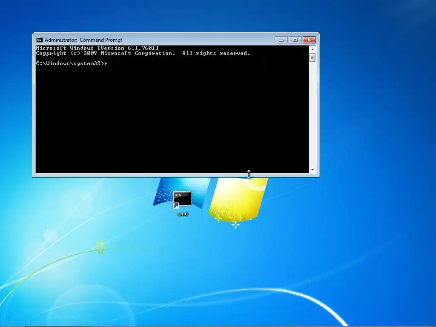Click the 'C:\Windows\system32>r' prompt line
This screenshot has height=327, width=436.
[72, 63]
